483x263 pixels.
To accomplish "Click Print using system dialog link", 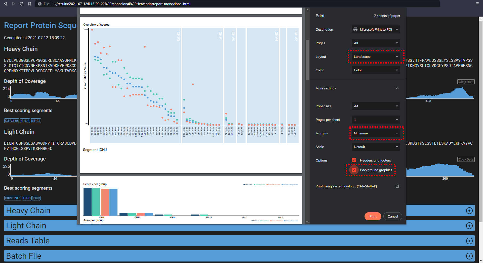I will (x=346, y=186).
